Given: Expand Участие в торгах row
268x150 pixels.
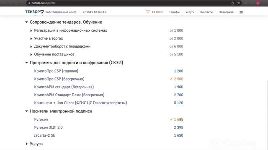Looking at the screenshot, I should tap(31, 39).
